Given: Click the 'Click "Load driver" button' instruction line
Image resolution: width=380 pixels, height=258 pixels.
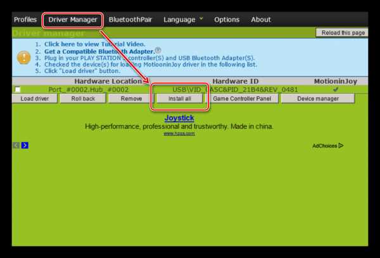Looking at the screenshot, I should click(x=82, y=71).
